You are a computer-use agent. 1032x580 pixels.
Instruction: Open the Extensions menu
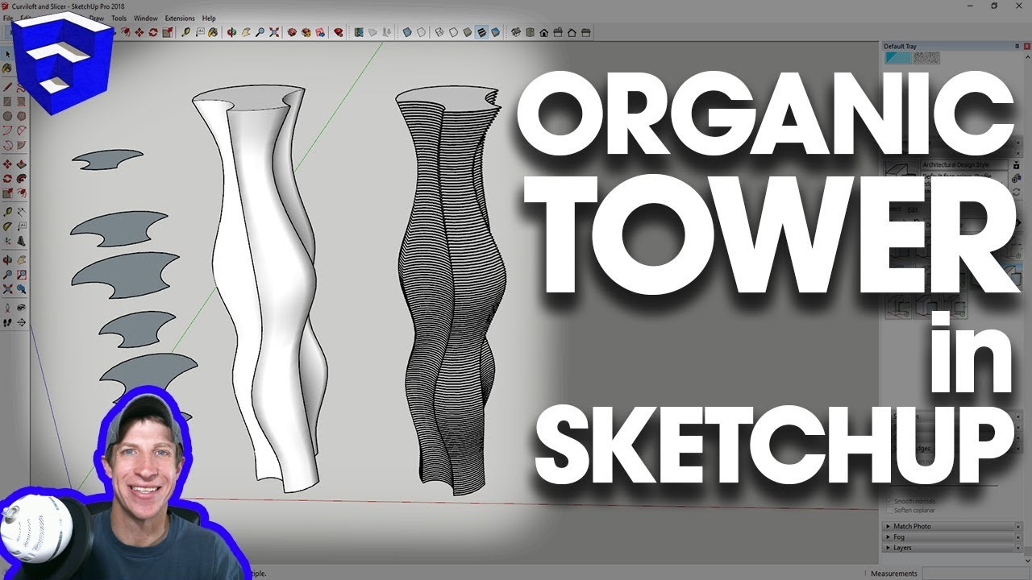click(180, 18)
